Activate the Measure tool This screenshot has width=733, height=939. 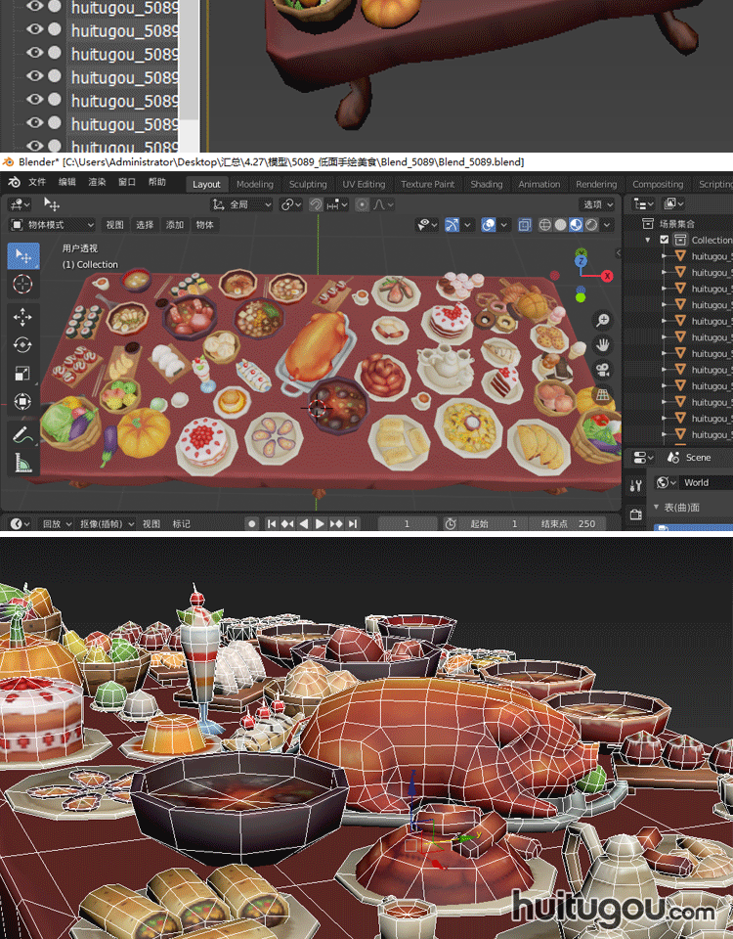pos(23,464)
